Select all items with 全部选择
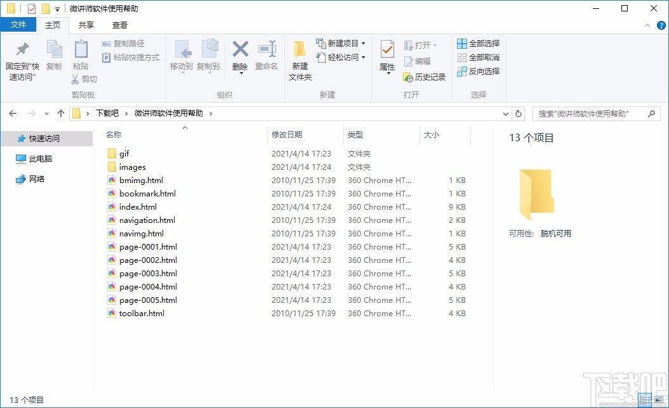 tap(477, 42)
